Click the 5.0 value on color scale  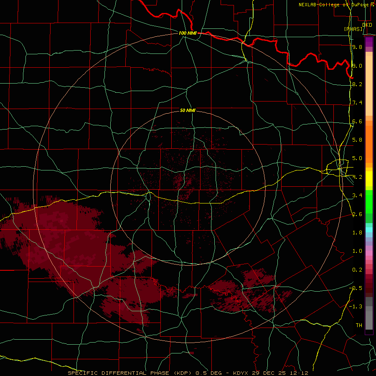pos(357,158)
